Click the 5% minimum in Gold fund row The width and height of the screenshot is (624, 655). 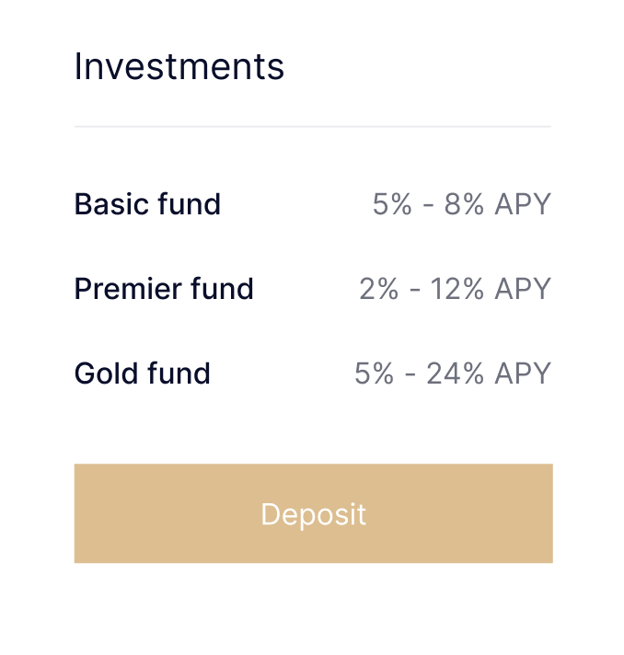tap(375, 373)
